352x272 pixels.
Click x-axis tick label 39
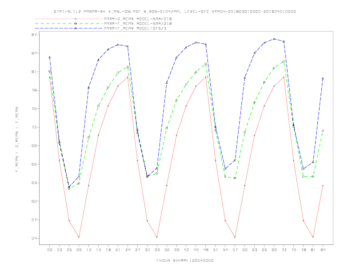[x=176, y=250]
